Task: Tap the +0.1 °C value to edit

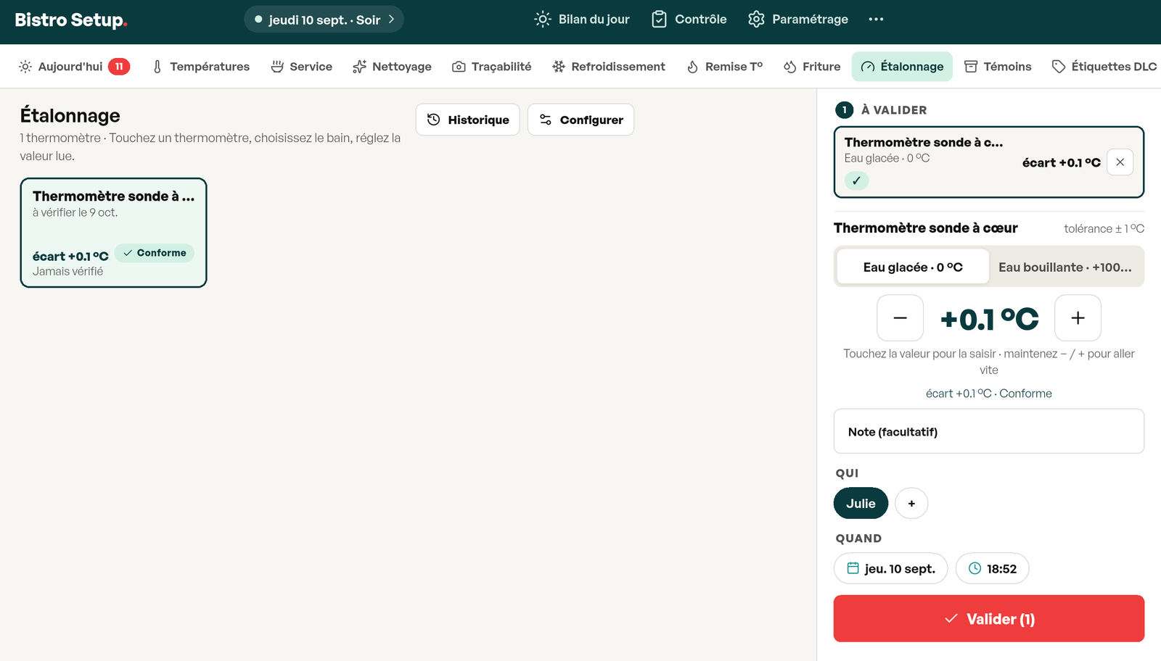Action: [989, 319]
